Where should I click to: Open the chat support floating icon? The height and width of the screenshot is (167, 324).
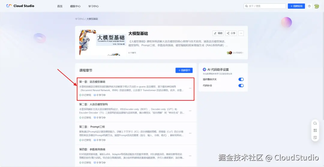point(315,123)
